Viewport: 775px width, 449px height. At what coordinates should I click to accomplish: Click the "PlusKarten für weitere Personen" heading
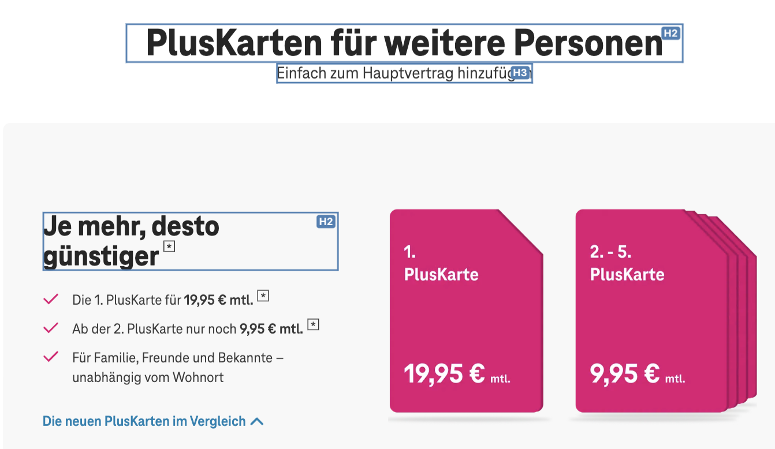(404, 43)
